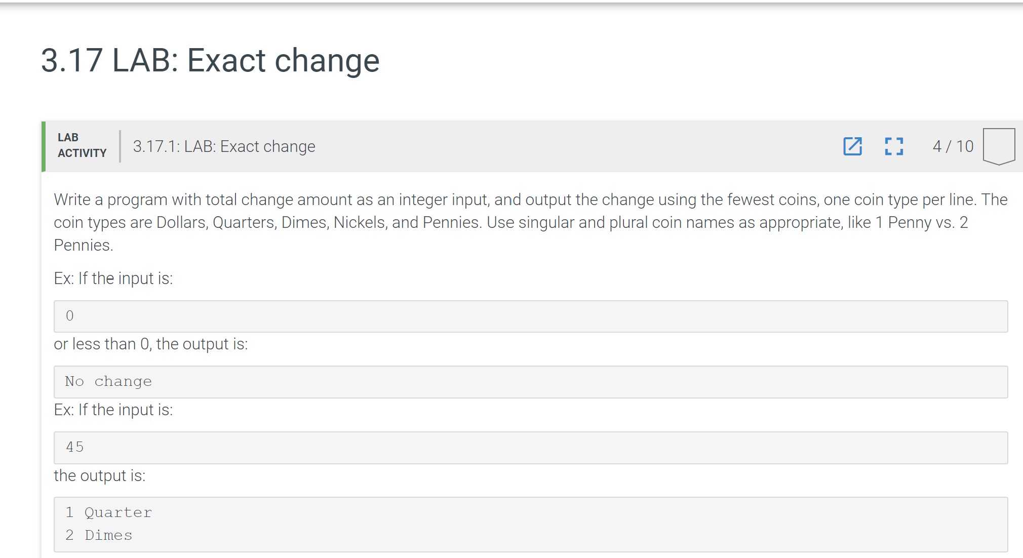Viewport: 1023px width, 558px height.
Task: Click the fullscreen toggle beside the popup icon
Action: 894,147
